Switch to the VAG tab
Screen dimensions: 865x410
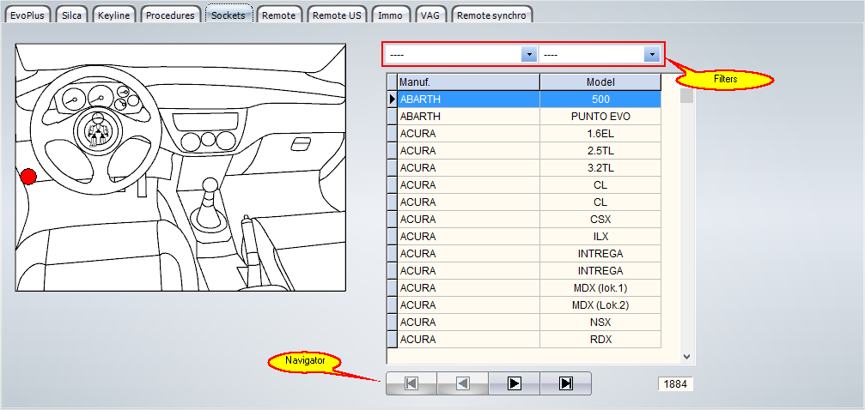pos(430,15)
